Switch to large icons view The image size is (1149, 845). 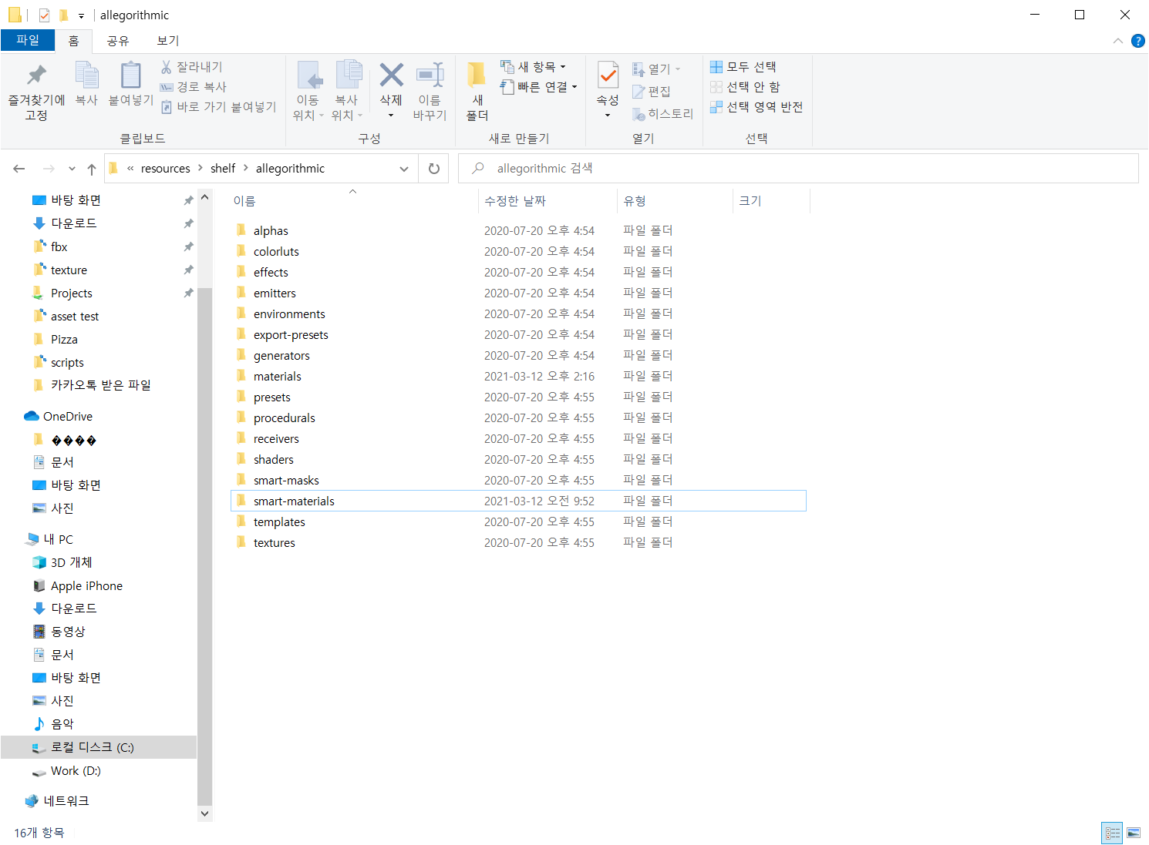click(x=1134, y=833)
